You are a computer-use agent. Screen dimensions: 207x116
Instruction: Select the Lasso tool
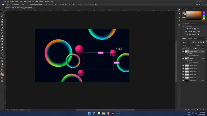pos(2,16)
